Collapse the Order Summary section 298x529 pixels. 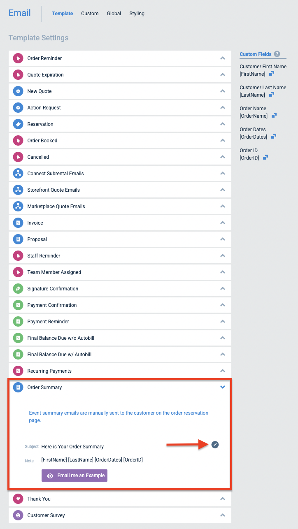[x=222, y=387]
